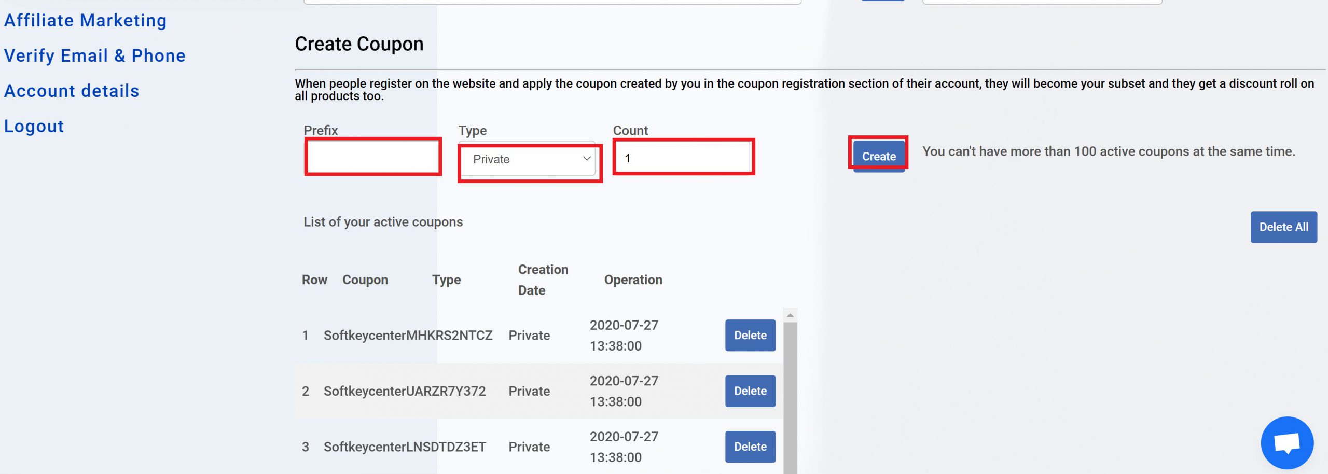Select coupon text SoftkeycenterLNSDTDZ3ET
Viewport: 1328px width, 474px height.
coord(405,447)
